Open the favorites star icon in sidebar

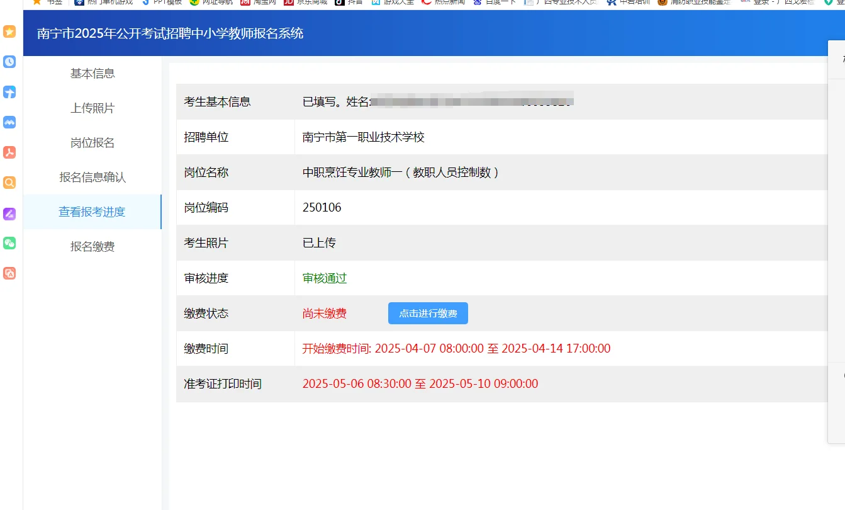pos(8,31)
